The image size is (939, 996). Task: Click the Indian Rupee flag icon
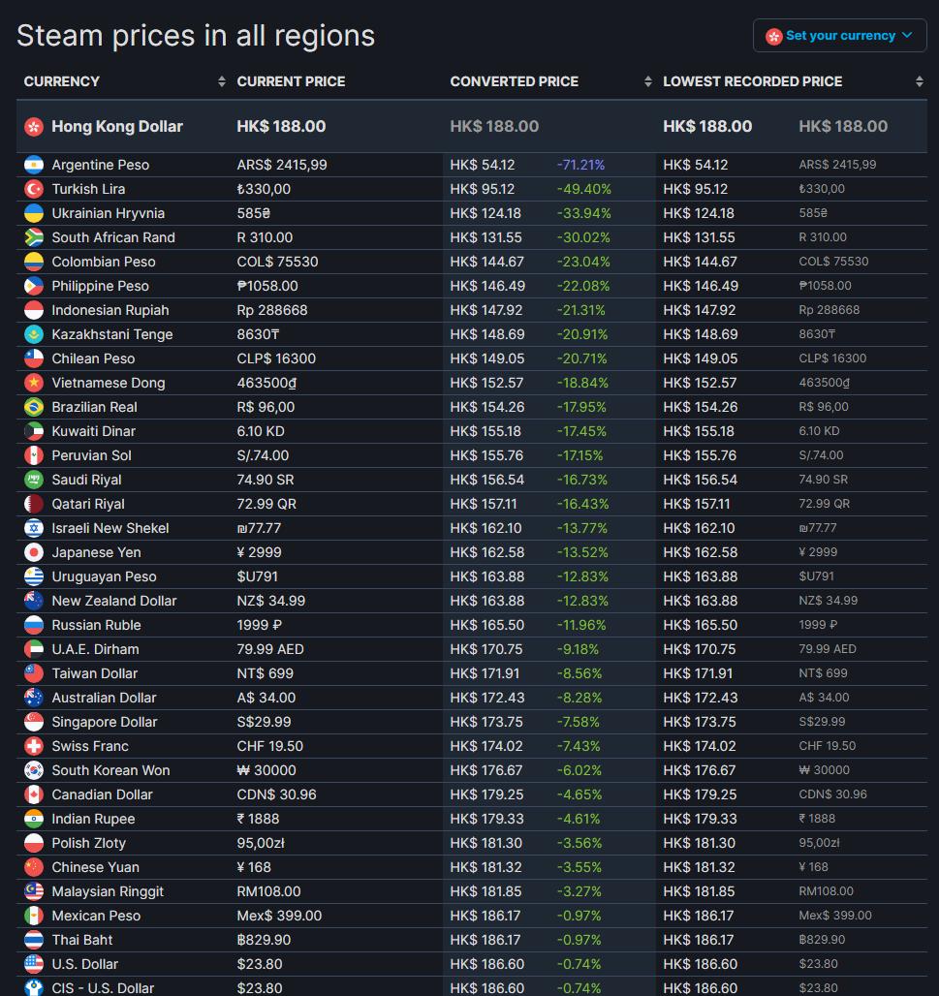point(34,819)
